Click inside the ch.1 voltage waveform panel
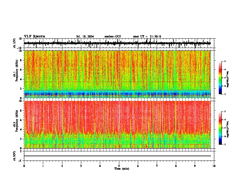 [119, 43]
